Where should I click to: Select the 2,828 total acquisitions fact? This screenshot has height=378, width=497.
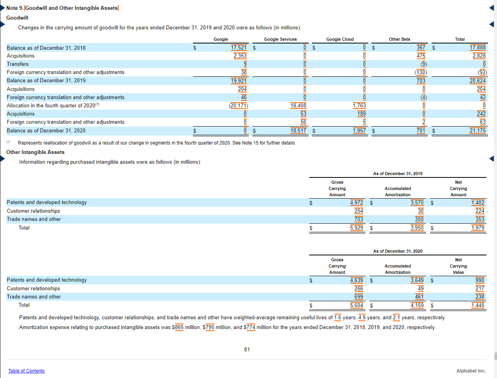480,56
